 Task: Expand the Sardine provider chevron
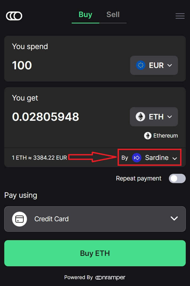[x=175, y=158]
